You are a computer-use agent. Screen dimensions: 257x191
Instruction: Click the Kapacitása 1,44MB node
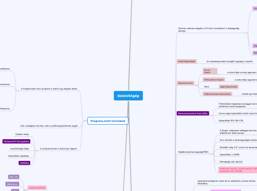point(229,155)
